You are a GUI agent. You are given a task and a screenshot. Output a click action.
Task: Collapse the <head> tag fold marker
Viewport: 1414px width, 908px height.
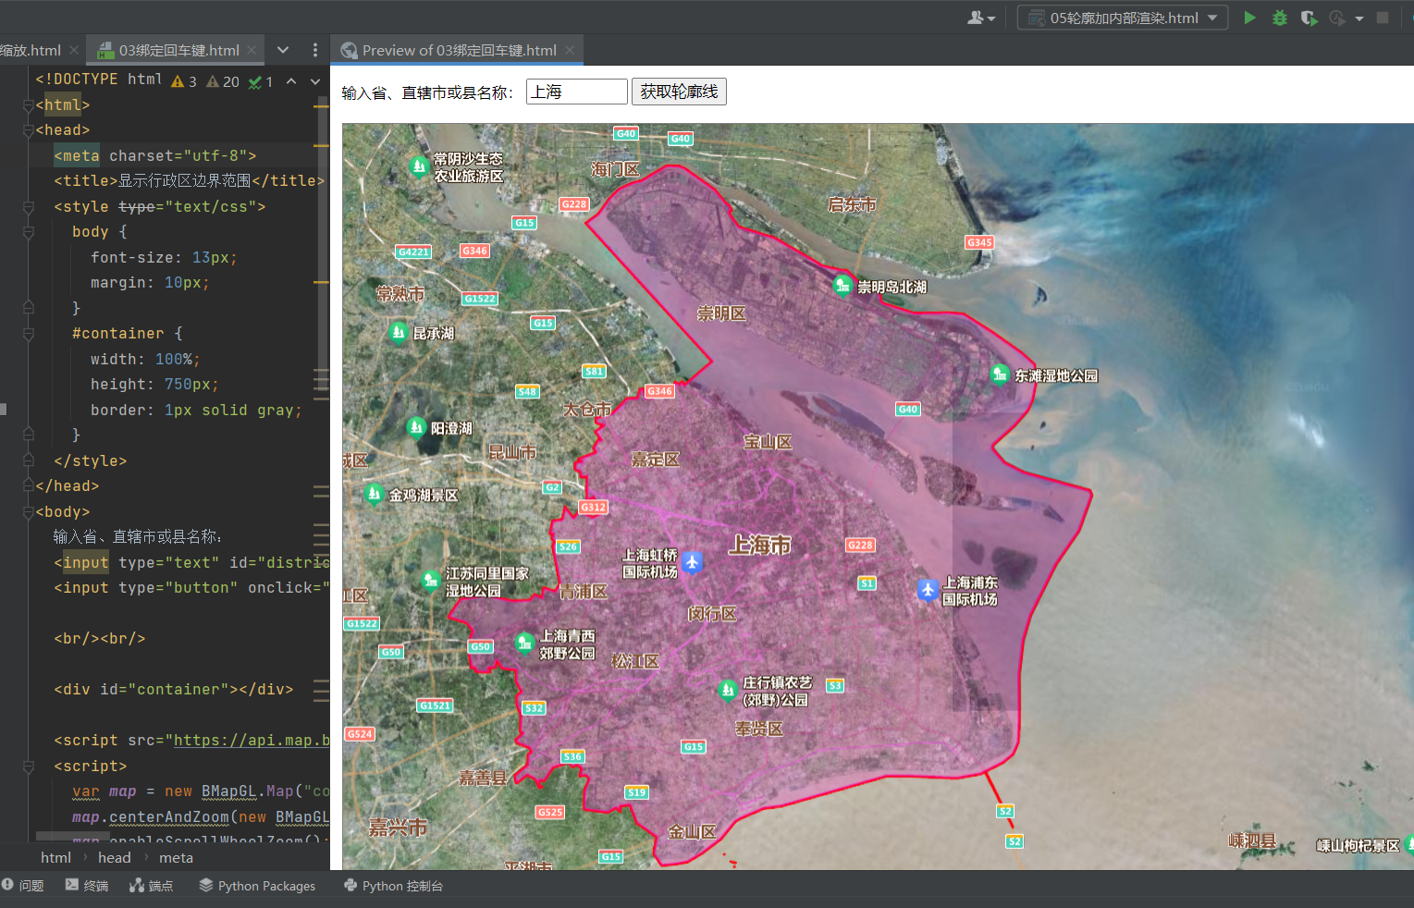coord(29,130)
